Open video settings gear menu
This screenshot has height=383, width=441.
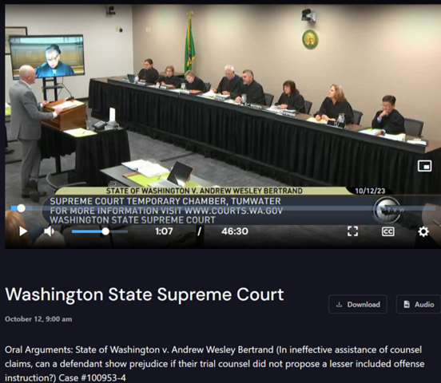tap(423, 231)
